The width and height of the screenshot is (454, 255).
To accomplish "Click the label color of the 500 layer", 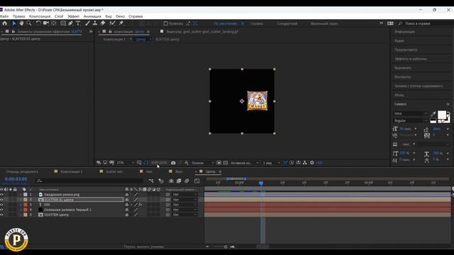I will 26,205.
